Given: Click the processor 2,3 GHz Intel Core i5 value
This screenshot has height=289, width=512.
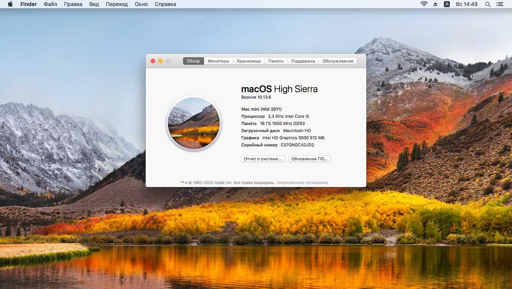Looking at the screenshot, I should (288, 116).
